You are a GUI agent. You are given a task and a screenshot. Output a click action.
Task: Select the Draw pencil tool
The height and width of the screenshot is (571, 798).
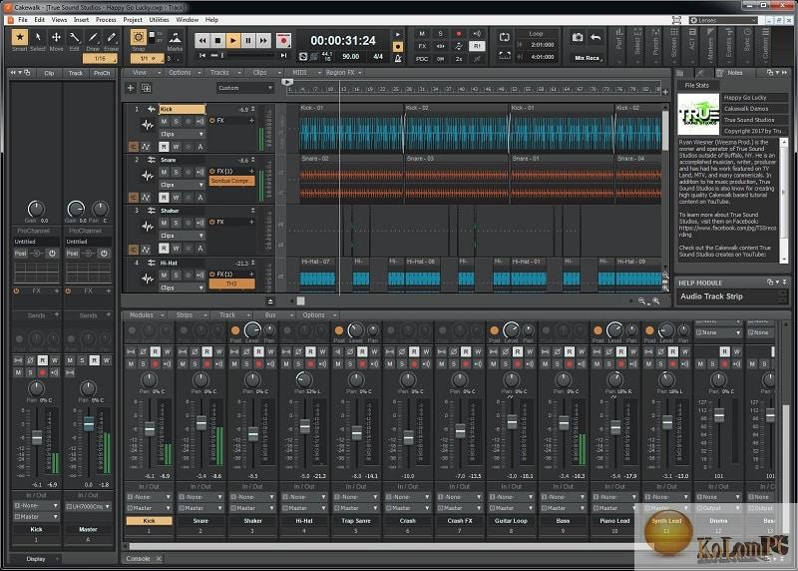[93, 37]
